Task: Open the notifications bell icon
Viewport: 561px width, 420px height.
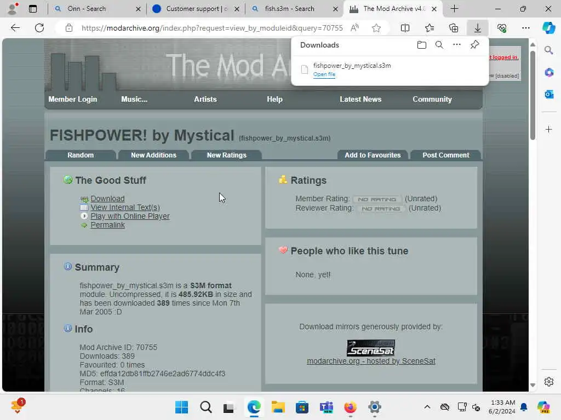Action: [523, 407]
